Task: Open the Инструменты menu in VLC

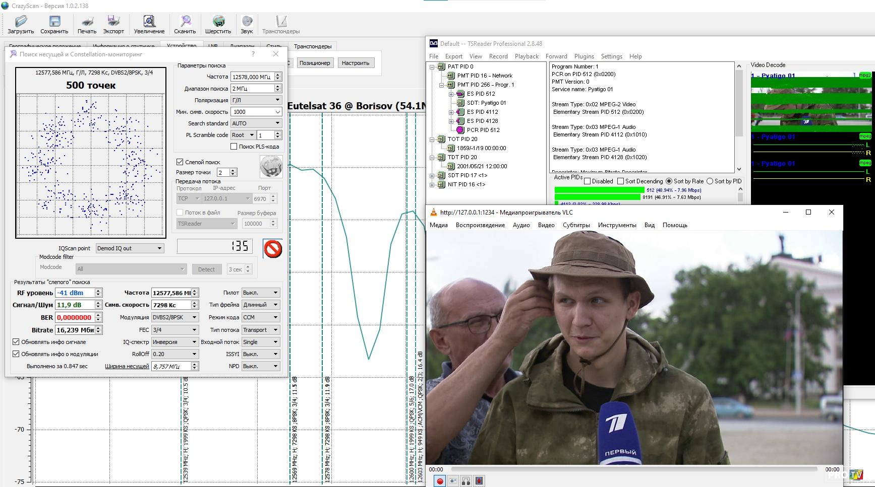Action: pyautogui.click(x=617, y=225)
